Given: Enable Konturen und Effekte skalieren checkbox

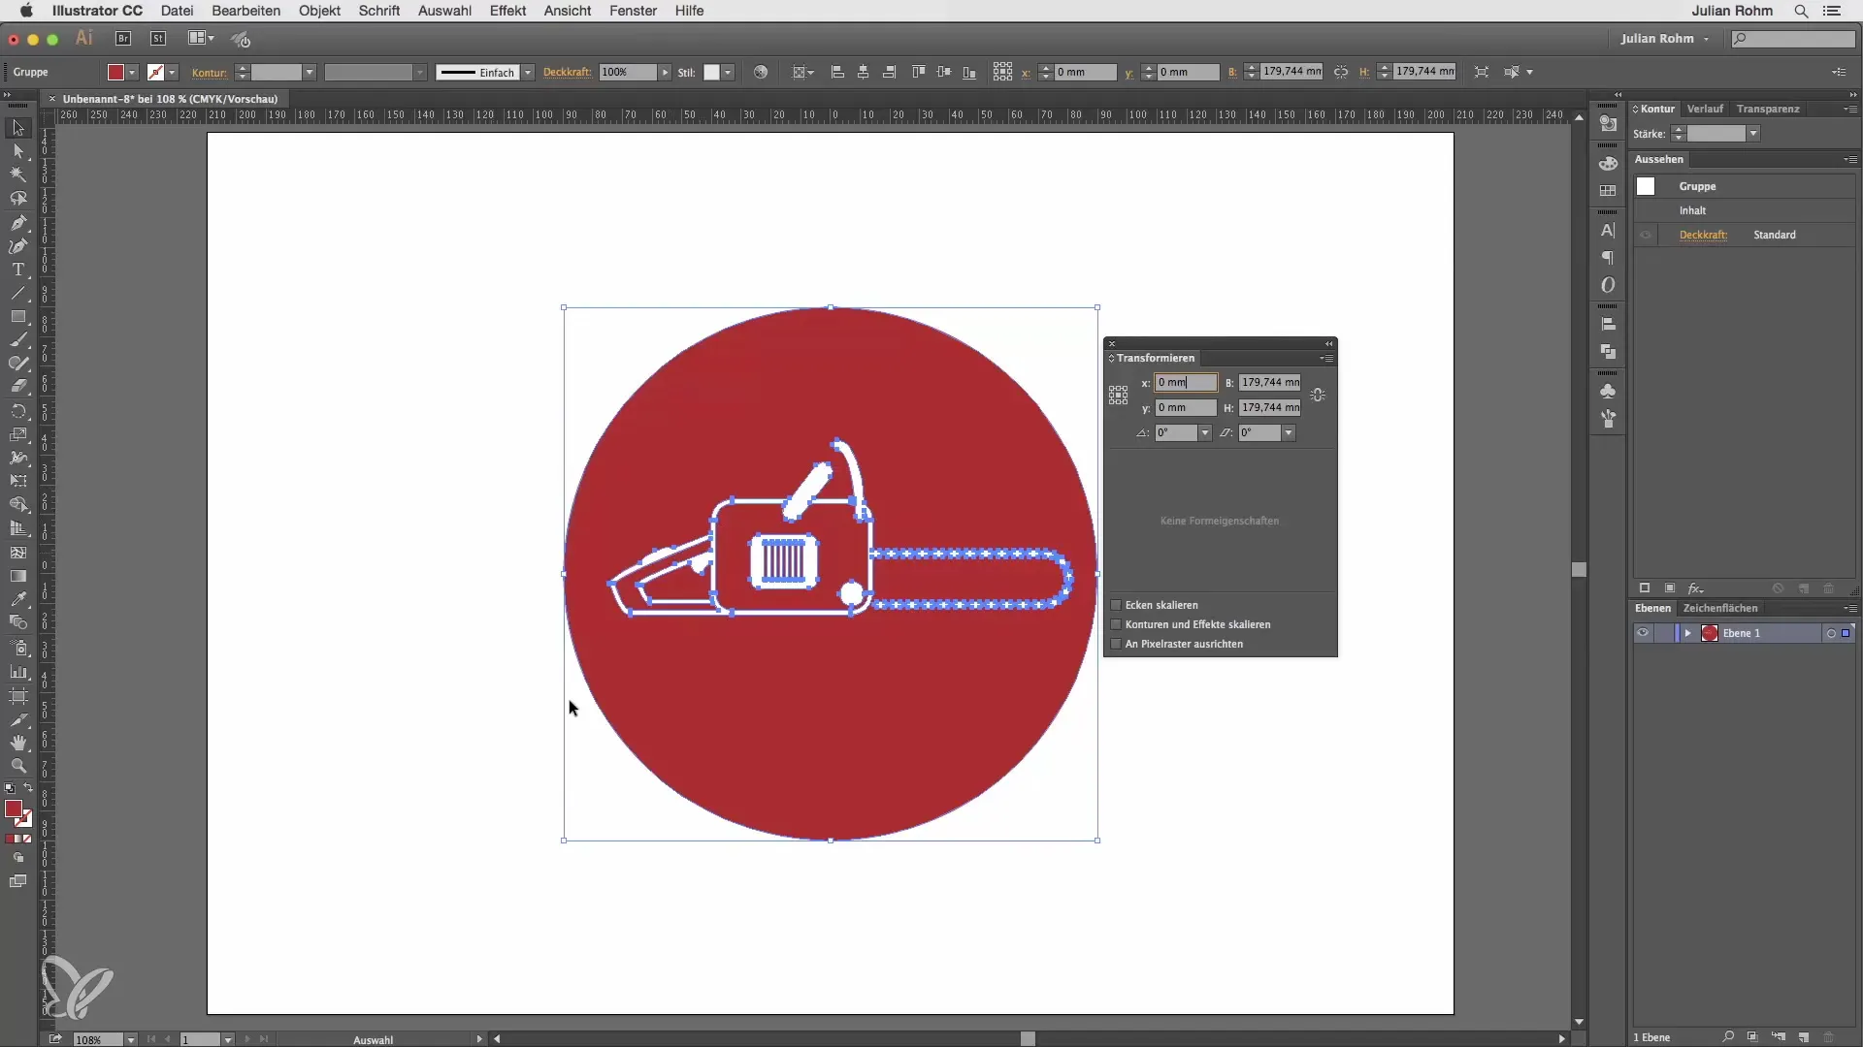Looking at the screenshot, I should point(1116,624).
